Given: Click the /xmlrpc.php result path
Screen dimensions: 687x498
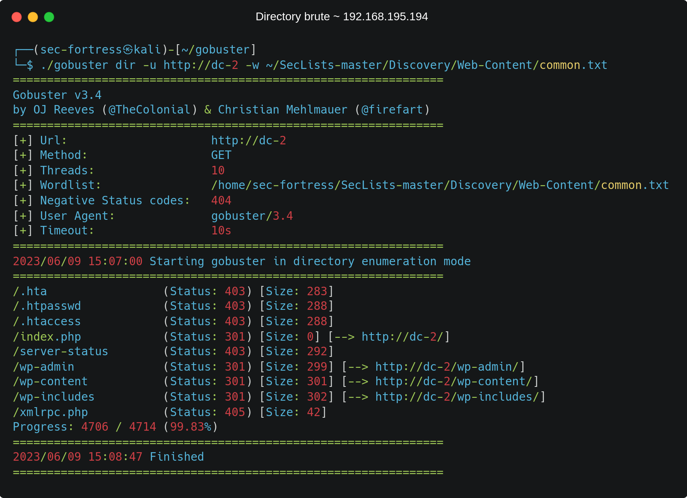Looking at the screenshot, I should point(50,412).
